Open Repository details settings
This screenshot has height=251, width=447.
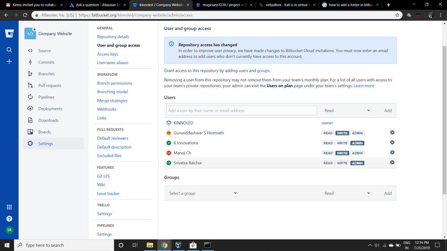pyautogui.click(x=113, y=37)
